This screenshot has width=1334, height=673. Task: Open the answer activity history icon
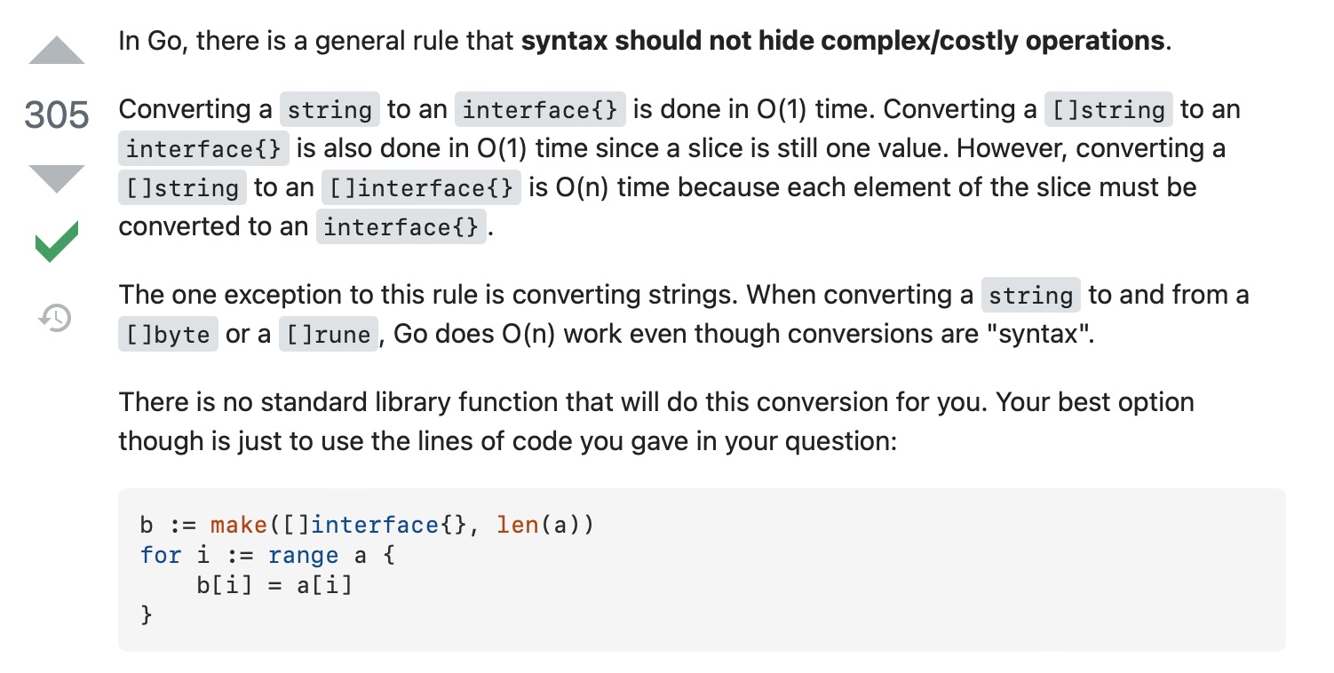click(56, 317)
